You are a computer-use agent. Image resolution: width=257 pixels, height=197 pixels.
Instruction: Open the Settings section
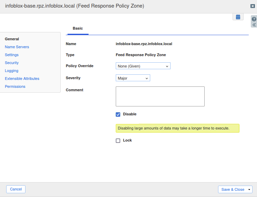tap(12, 55)
